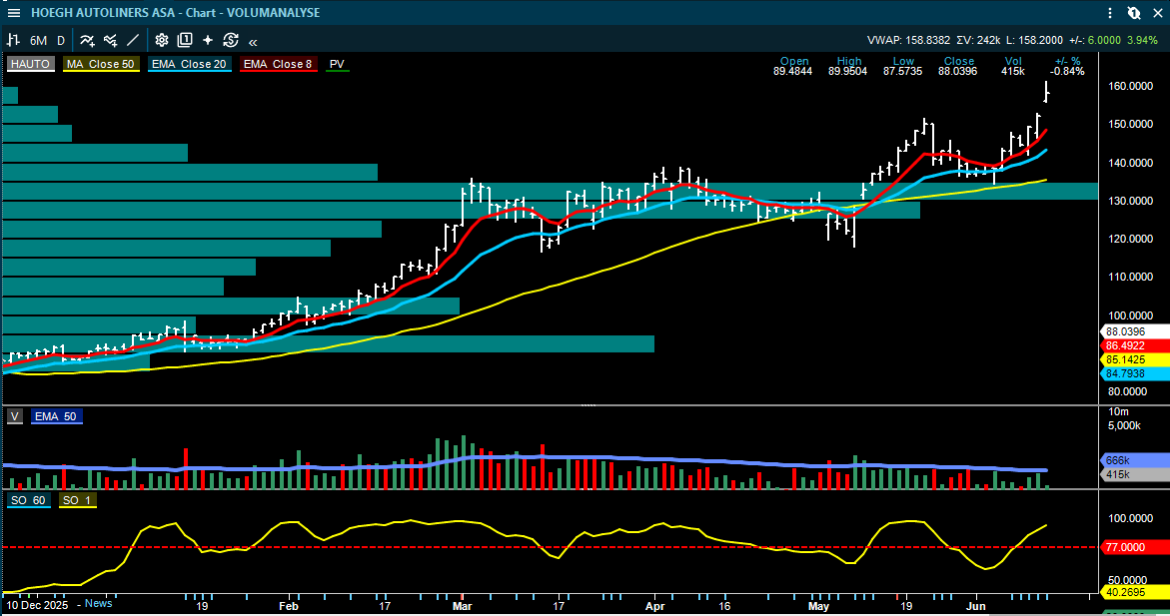This screenshot has width=1170, height=616.
Task: Collapse the toolbar with double chevron
Action: (253, 42)
